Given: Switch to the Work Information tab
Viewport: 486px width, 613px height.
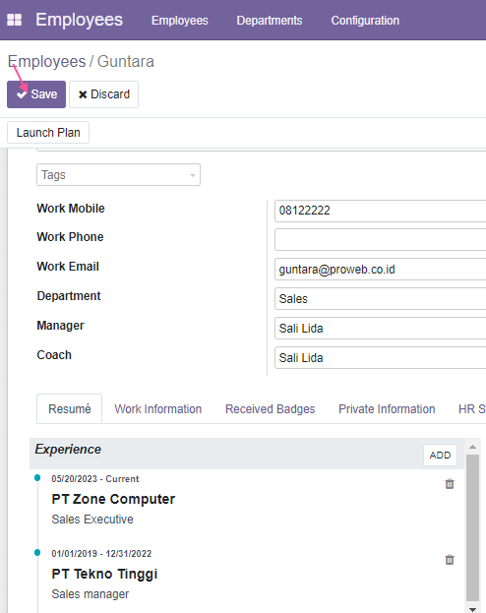Looking at the screenshot, I should click(158, 409).
